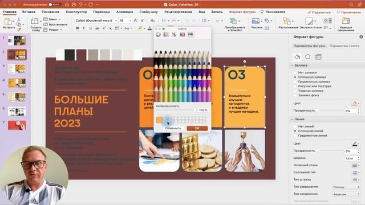Viewport: 365px width, 205px height.
Task: Select the Сплошная заливка radio option
Action: pyautogui.click(x=295, y=77)
